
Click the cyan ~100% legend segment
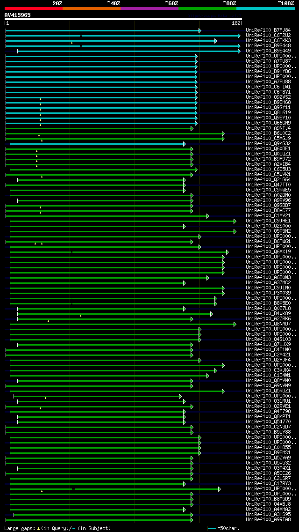[265, 8]
